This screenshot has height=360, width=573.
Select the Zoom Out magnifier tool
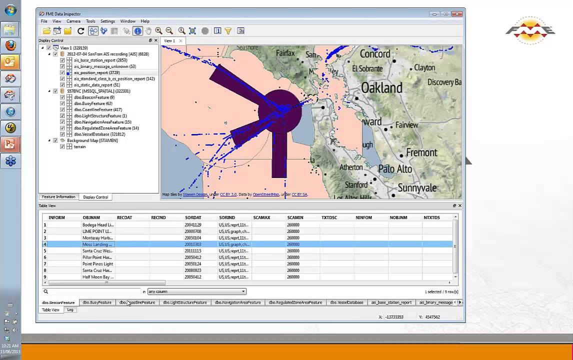pyautogui.click(x=169, y=31)
